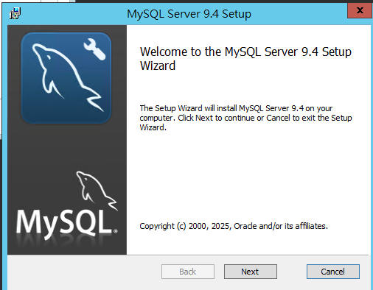The width and height of the screenshot is (373, 290).
Task: Click the empty gap between Next and Cancel
Action: pos(292,272)
